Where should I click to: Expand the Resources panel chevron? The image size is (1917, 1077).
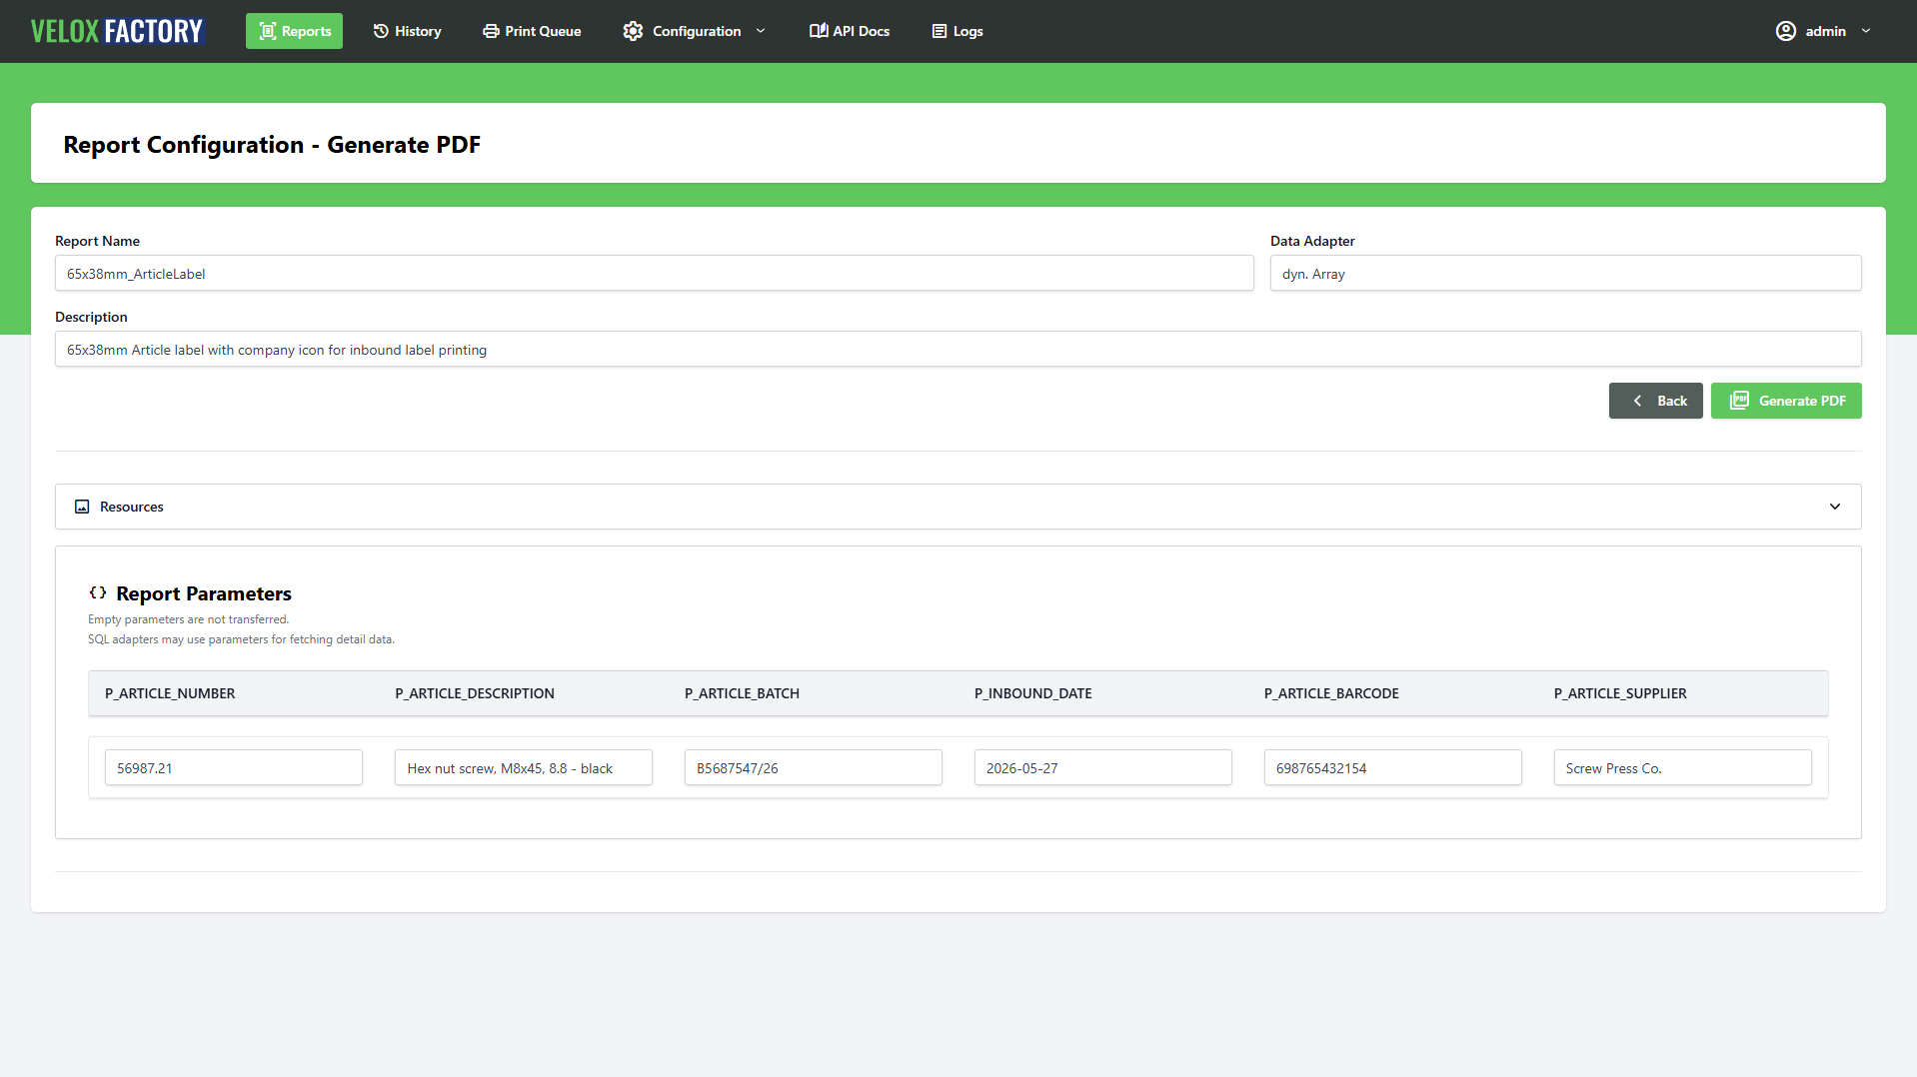1835,507
